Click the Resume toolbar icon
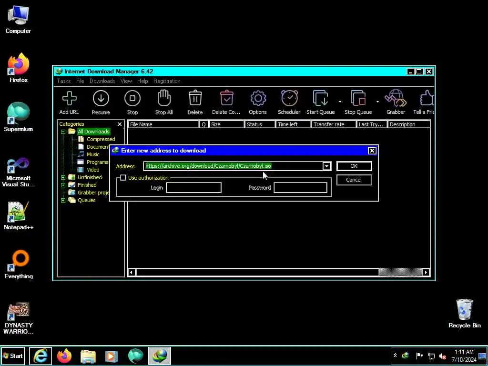The image size is (488, 366). (101, 98)
